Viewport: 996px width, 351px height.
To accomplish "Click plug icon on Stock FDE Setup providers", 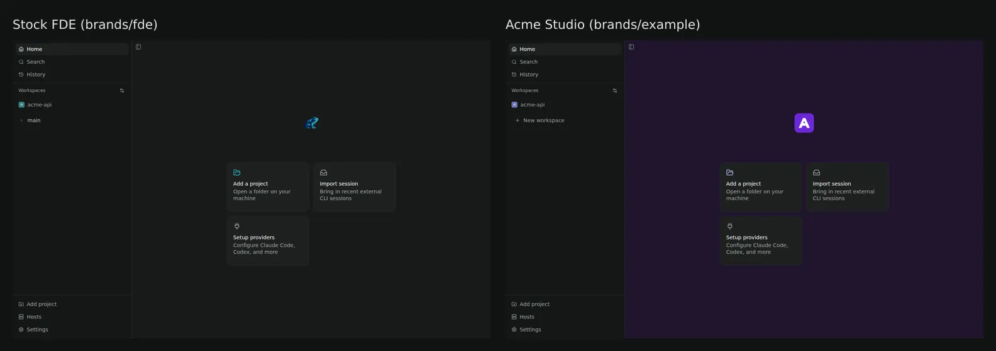I will click(x=237, y=226).
